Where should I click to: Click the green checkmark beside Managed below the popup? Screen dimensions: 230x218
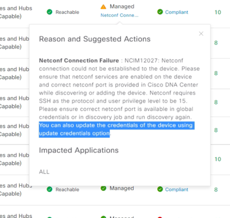[x=103, y=188]
